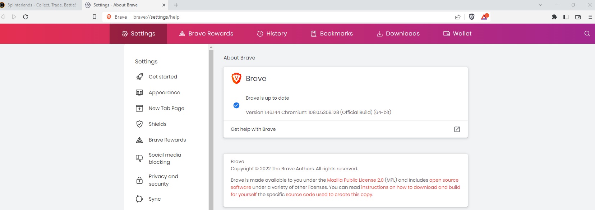Click the Brave lion logo in card
595x210 pixels.
point(236,78)
